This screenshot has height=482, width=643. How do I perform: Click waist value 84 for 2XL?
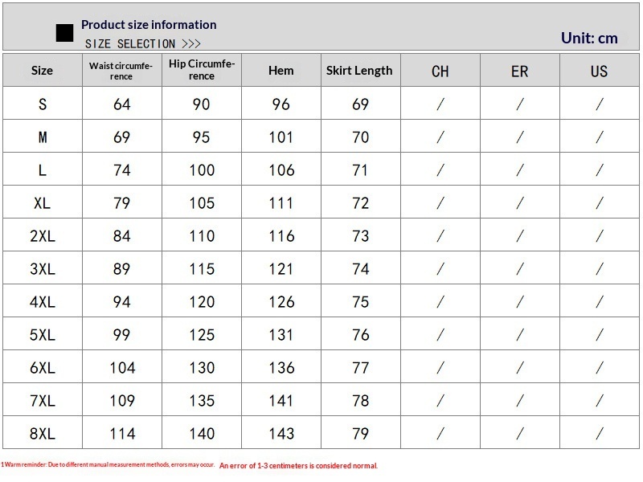pos(121,236)
